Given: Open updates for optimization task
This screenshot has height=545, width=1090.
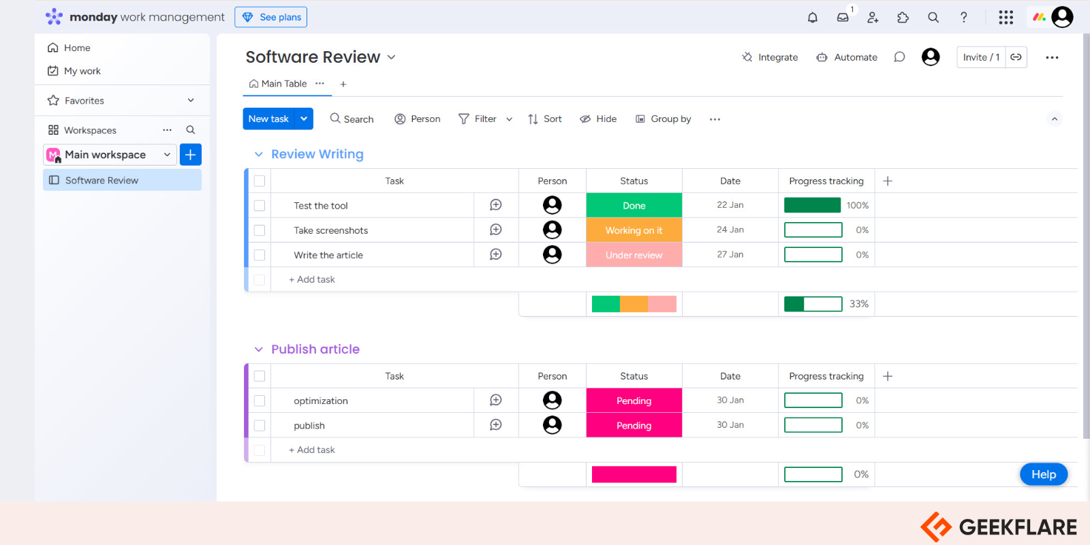Looking at the screenshot, I should click(x=496, y=401).
